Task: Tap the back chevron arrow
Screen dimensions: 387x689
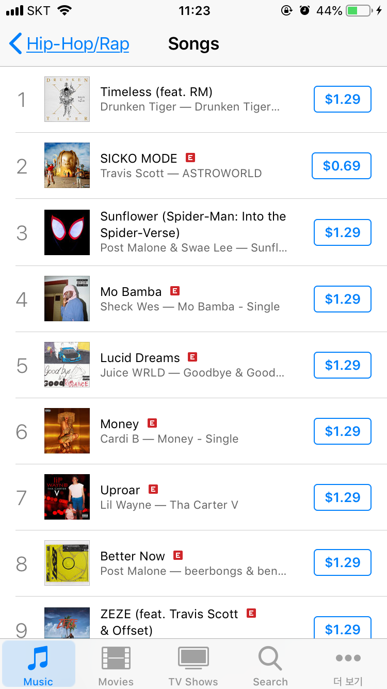Action: [x=15, y=44]
